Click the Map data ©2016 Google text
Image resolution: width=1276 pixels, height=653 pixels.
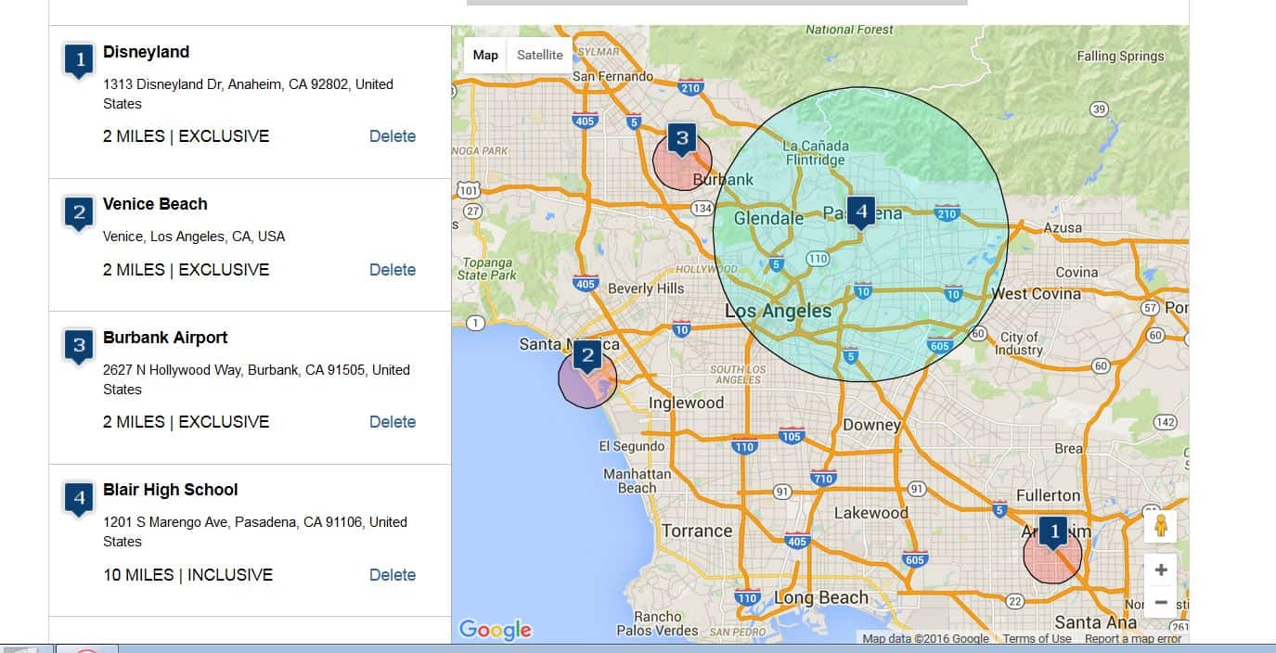(925, 638)
